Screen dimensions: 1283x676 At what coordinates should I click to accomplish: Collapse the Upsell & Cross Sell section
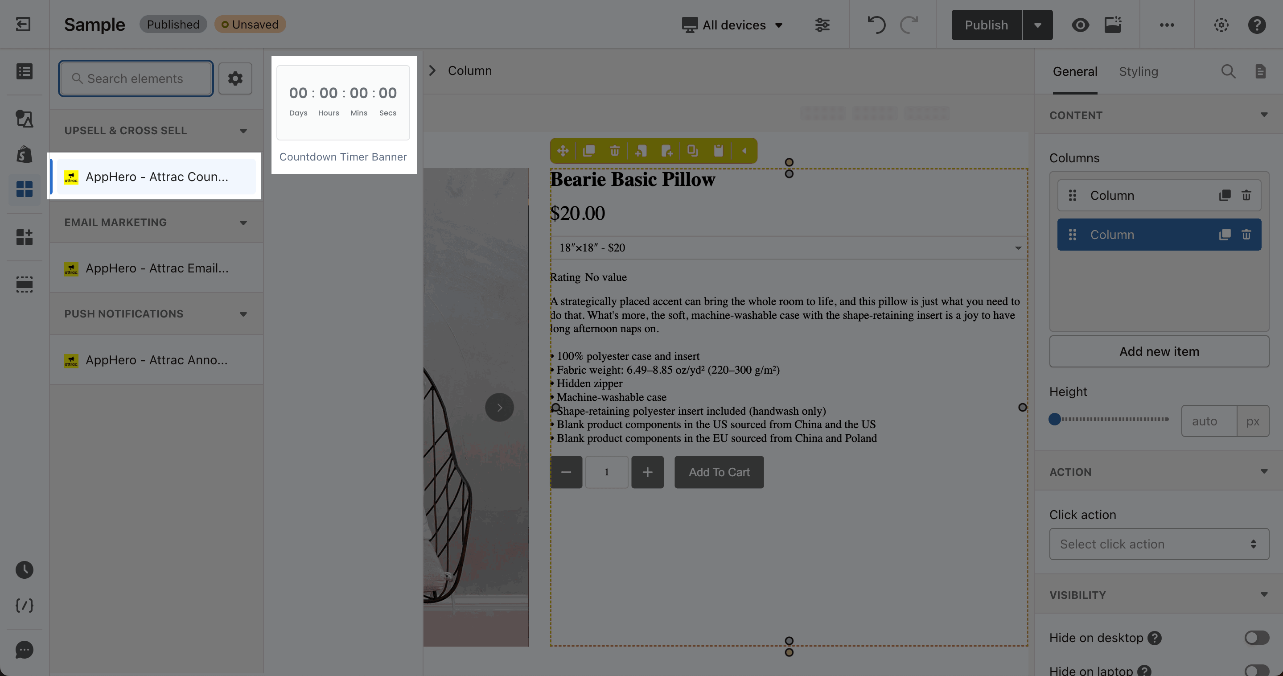[x=243, y=131]
